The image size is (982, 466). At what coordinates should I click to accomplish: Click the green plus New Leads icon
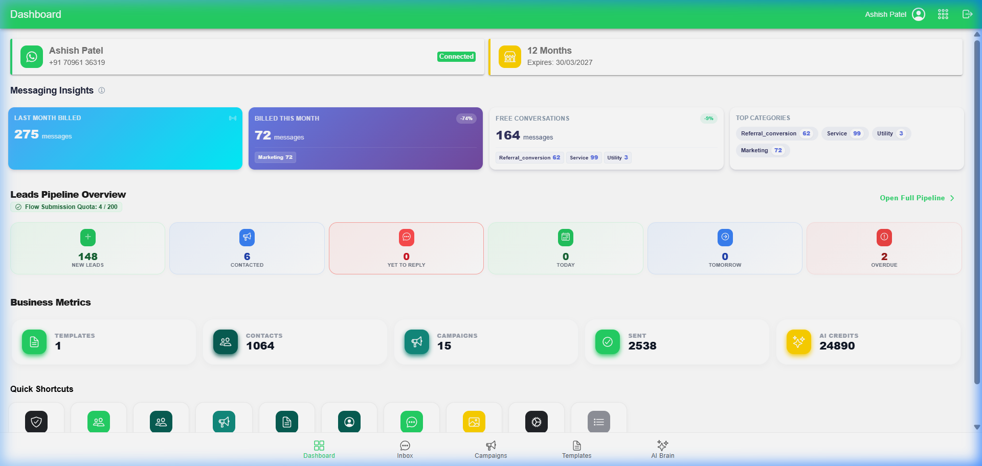coord(88,237)
